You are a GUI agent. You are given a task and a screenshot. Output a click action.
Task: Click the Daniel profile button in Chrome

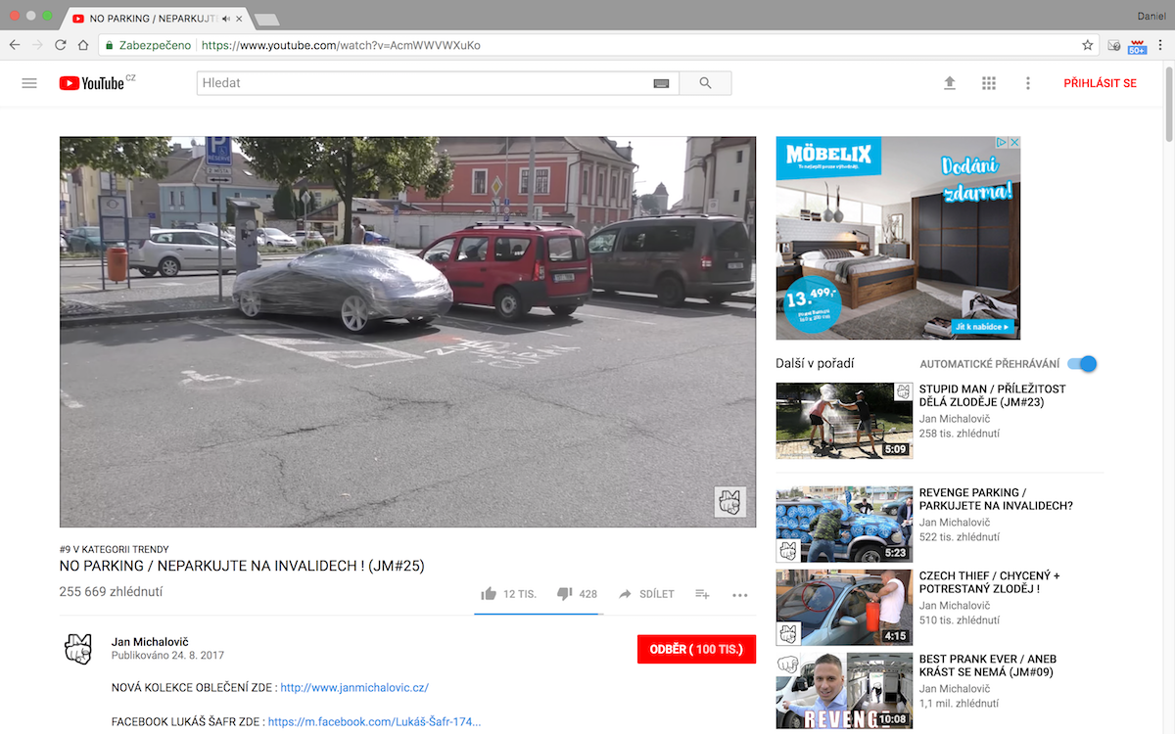[x=1150, y=16]
